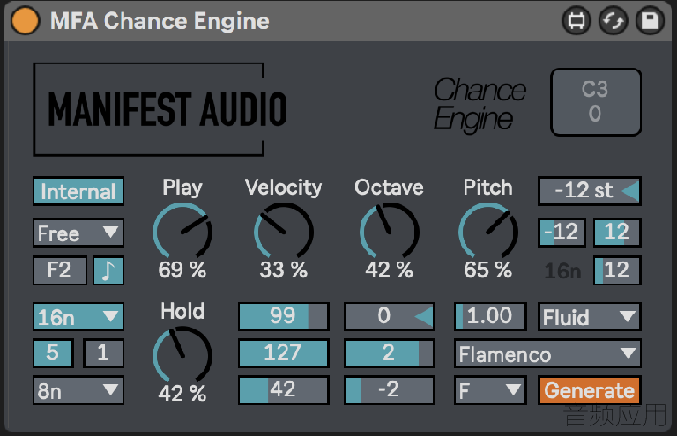Open the 8n note length dropdown
The width and height of the screenshot is (677, 436).
(x=78, y=390)
